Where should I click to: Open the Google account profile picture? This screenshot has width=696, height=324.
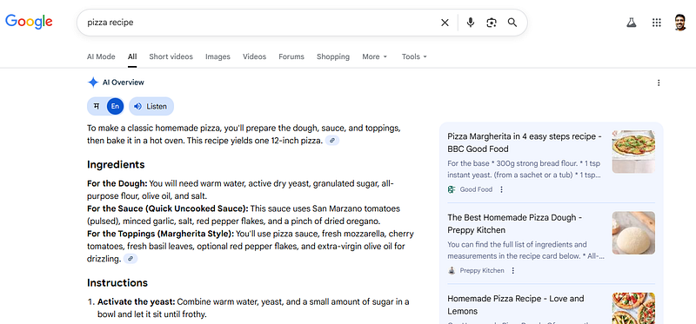click(x=680, y=23)
